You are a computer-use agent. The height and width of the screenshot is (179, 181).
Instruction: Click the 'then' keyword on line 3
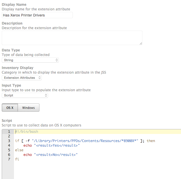point(151,141)
